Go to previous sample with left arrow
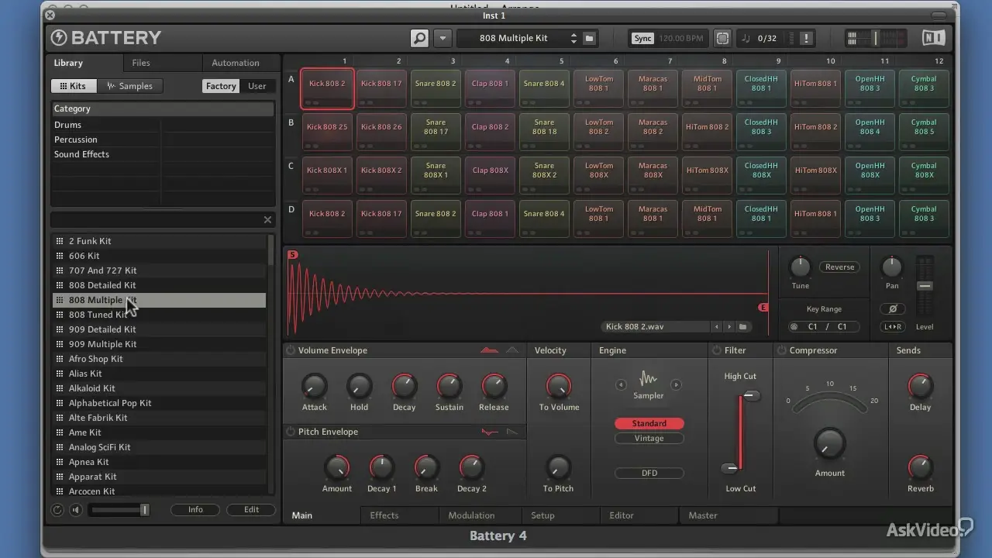Viewport: 992px width, 558px height. pyautogui.click(x=717, y=327)
